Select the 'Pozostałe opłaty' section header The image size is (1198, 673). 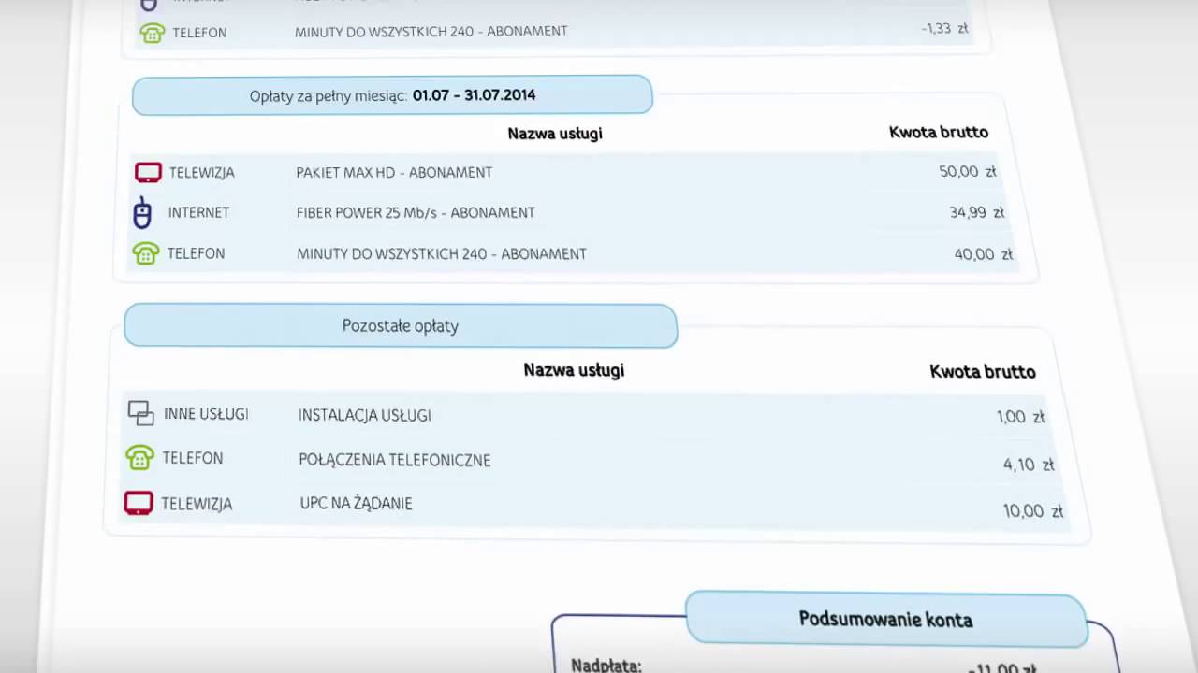point(401,326)
